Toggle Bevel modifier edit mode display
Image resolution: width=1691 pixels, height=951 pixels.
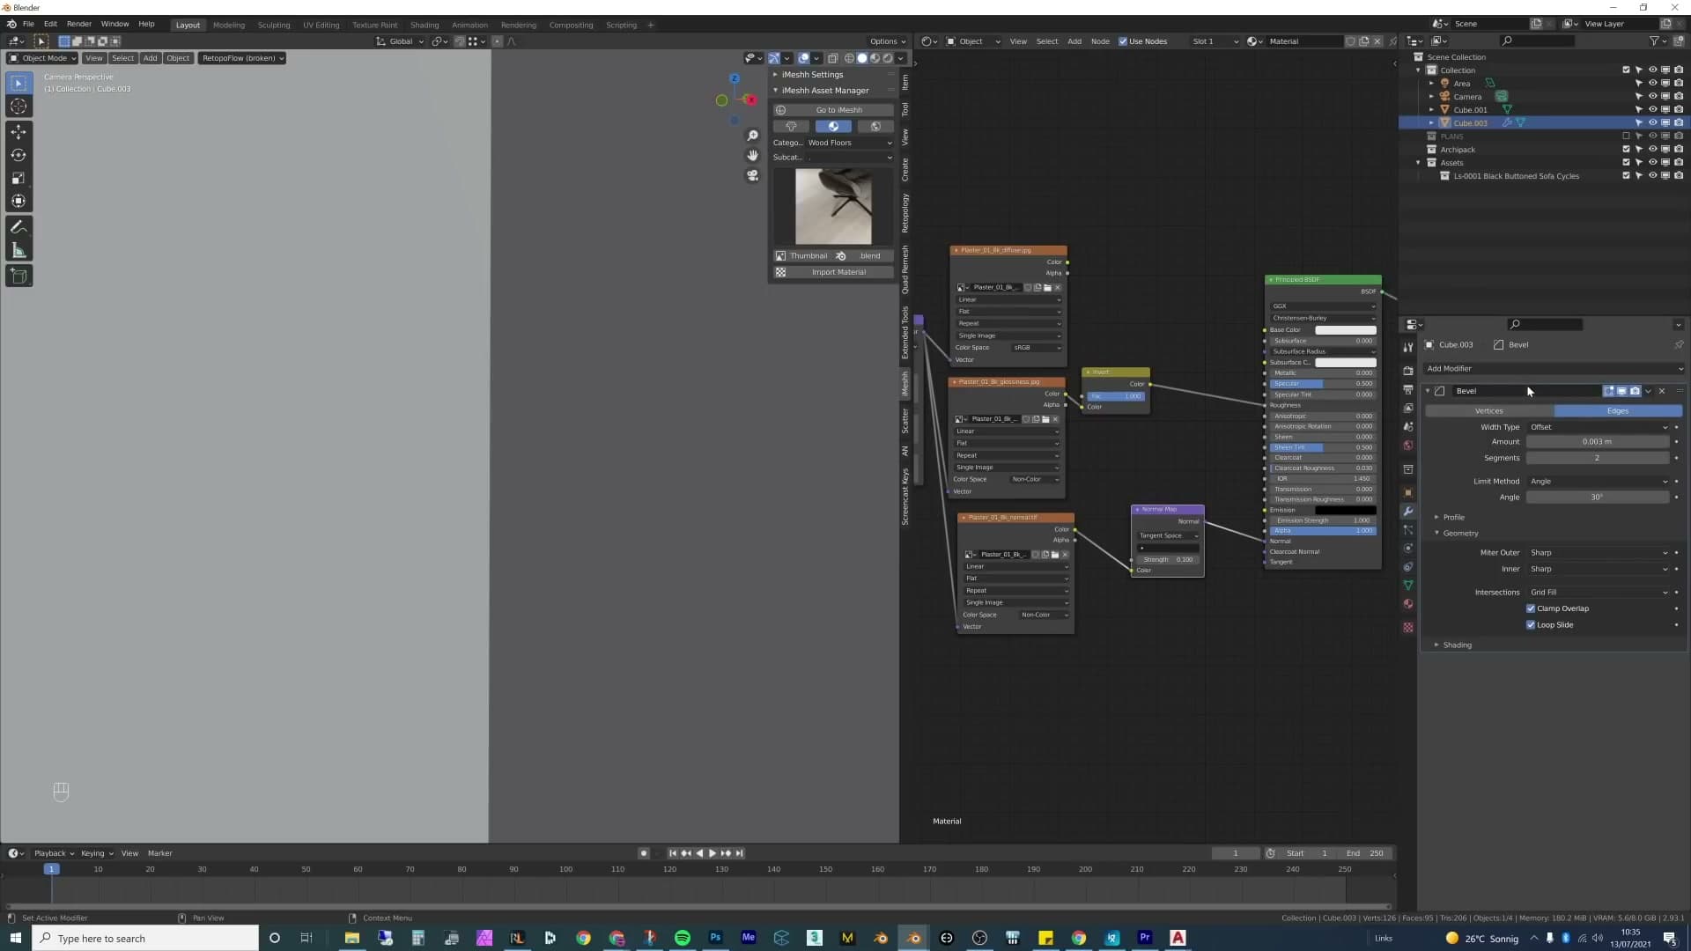coord(1609,391)
